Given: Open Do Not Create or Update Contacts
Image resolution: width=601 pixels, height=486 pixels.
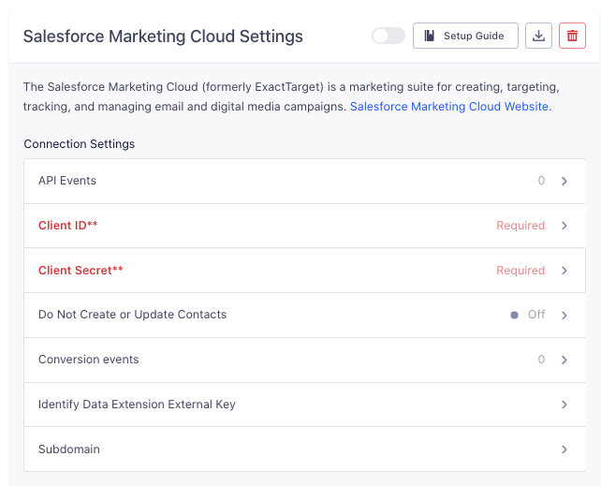Looking at the screenshot, I should [132, 315].
